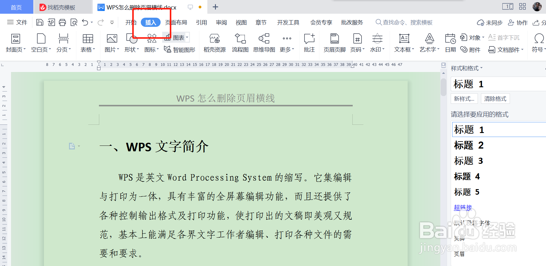Insert a cover page (封面页)
This screenshot has width=546, height=266.
click(x=16, y=43)
